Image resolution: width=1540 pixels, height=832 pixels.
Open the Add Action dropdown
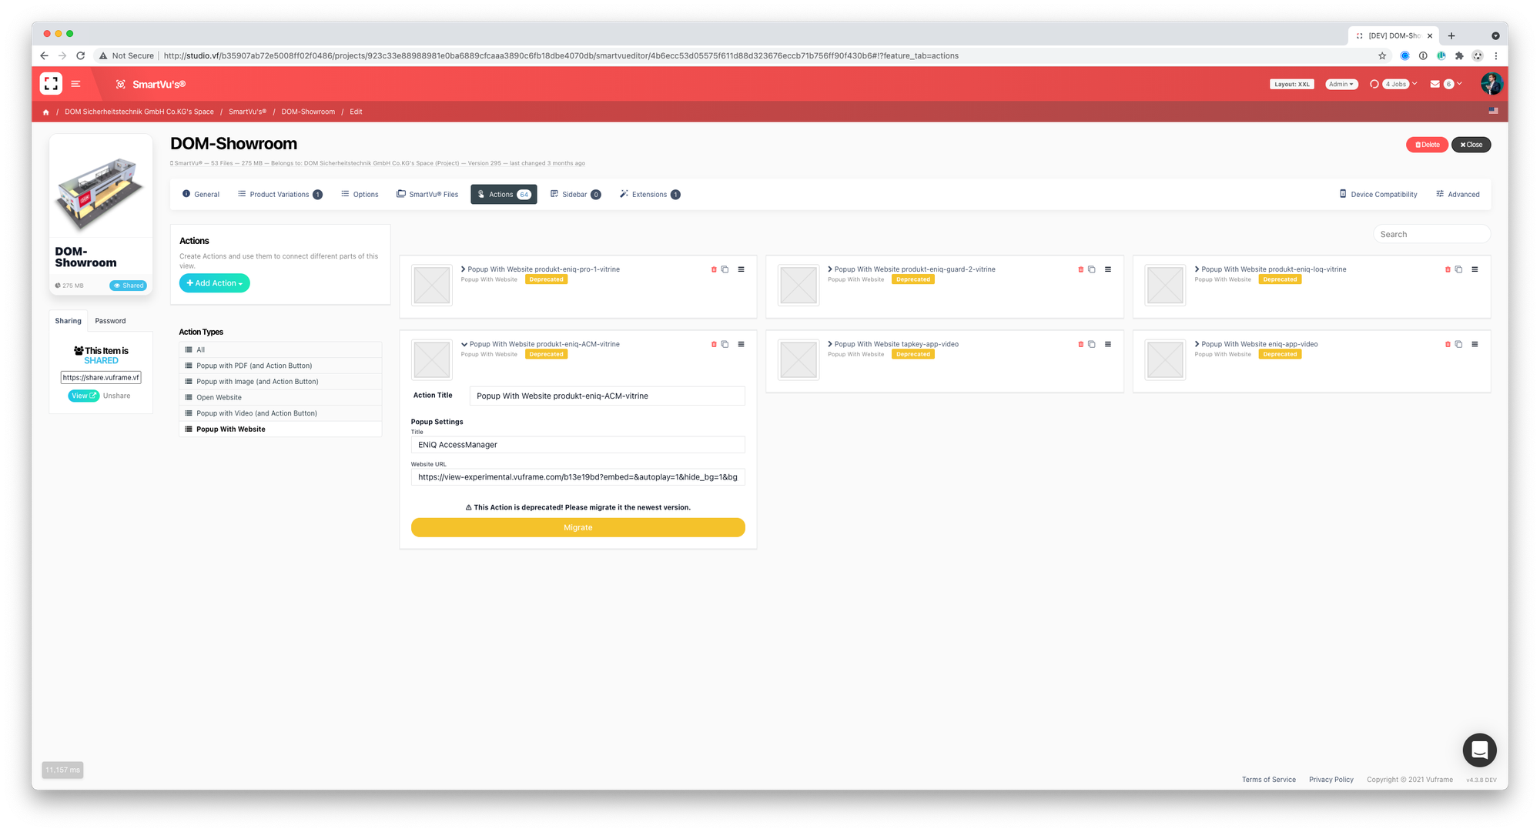coord(214,283)
